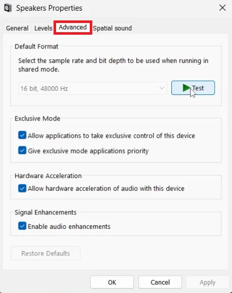Click the Test button text label
232x293 pixels.
[198, 88]
